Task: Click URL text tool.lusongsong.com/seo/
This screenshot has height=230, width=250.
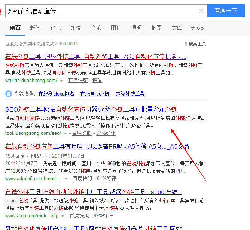Action: 33,133
